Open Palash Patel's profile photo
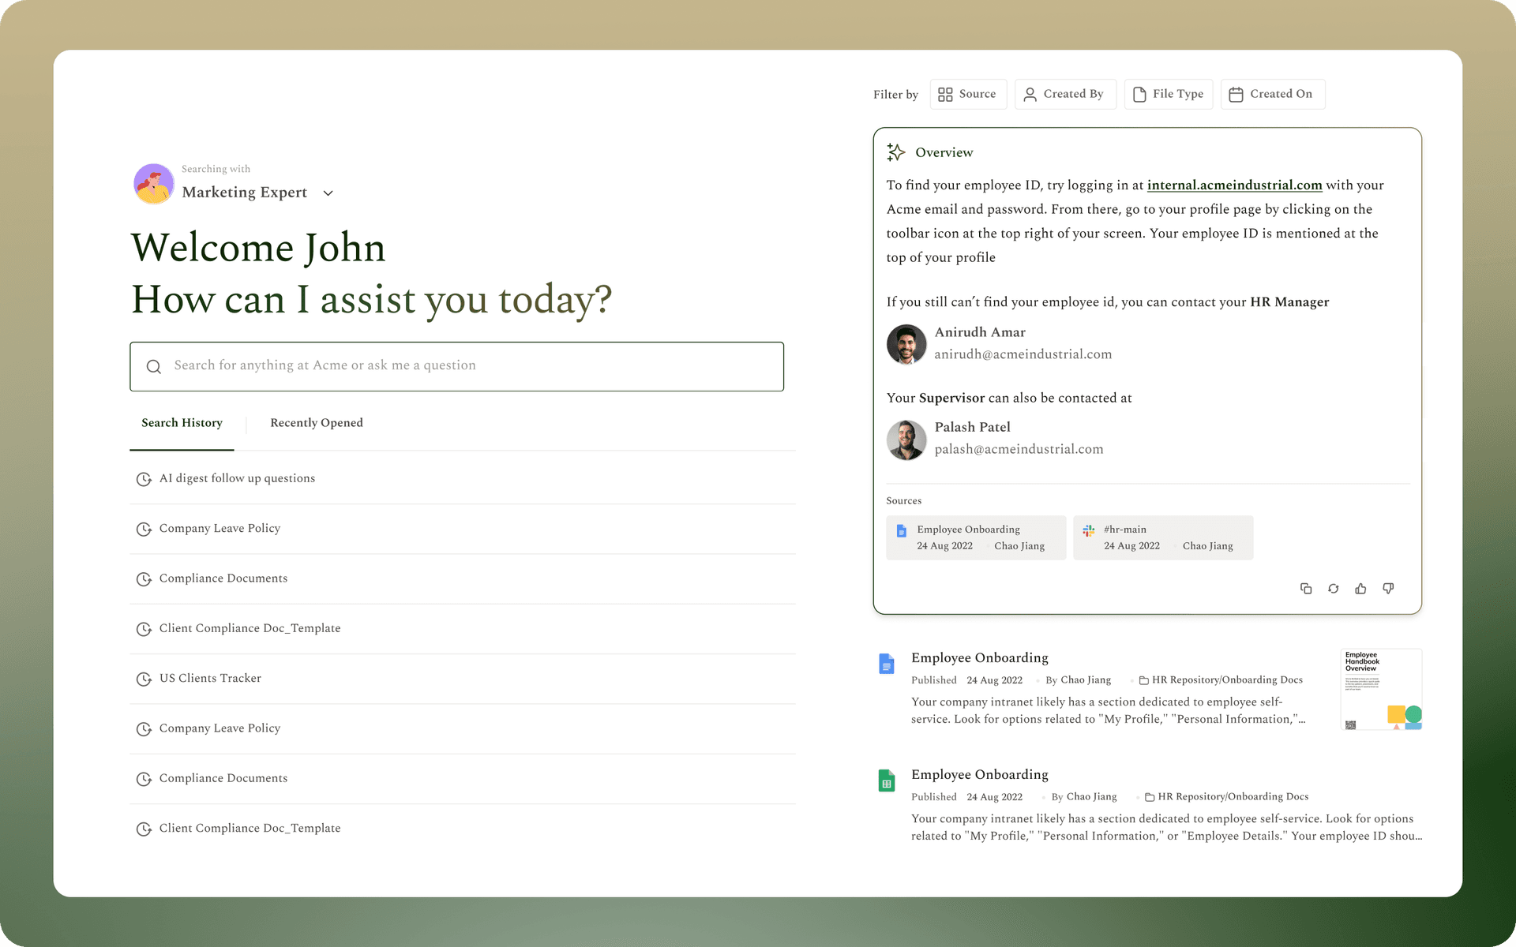The image size is (1516, 947). pos(906,440)
